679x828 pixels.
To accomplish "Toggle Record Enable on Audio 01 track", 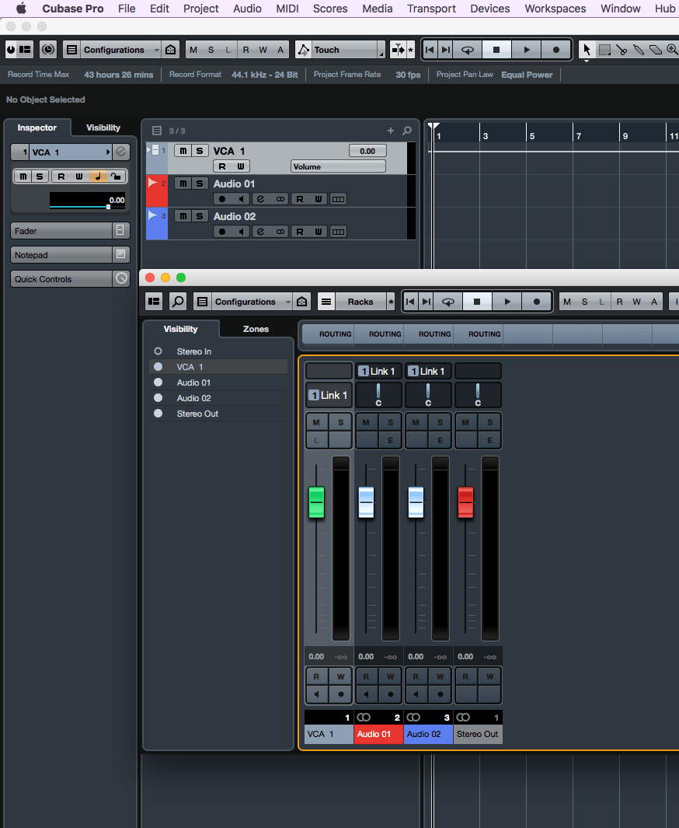I will (222, 199).
